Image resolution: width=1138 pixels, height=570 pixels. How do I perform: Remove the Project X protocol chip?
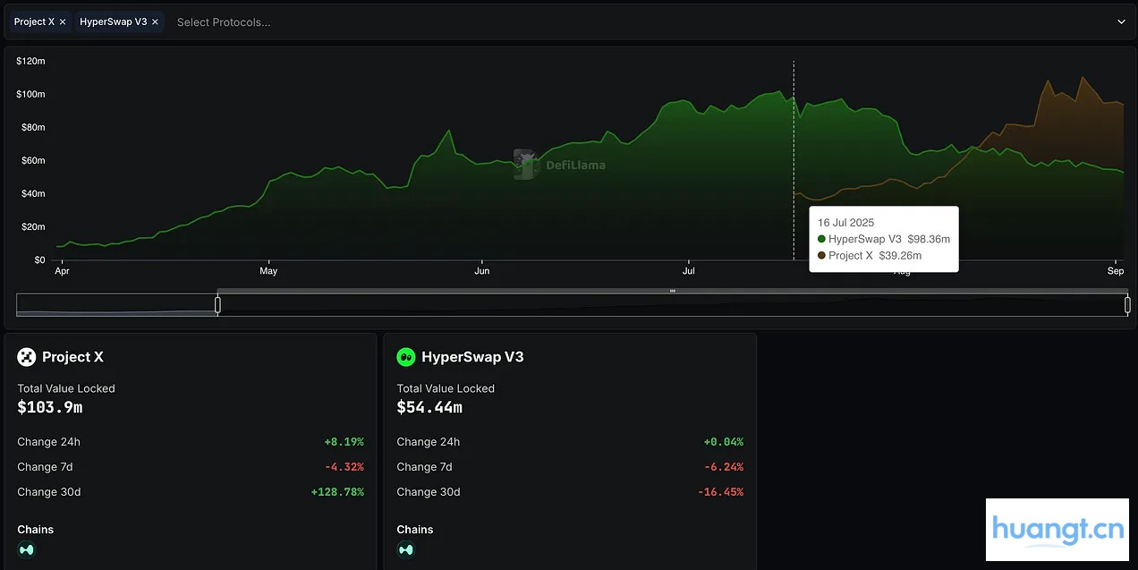(x=63, y=22)
